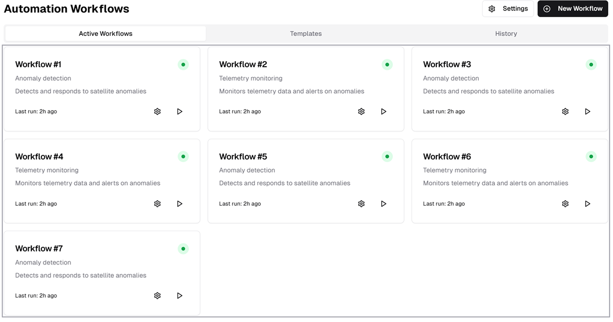Click the Workflow #1 title
Screen dimensions: 613x322
point(38,64)
